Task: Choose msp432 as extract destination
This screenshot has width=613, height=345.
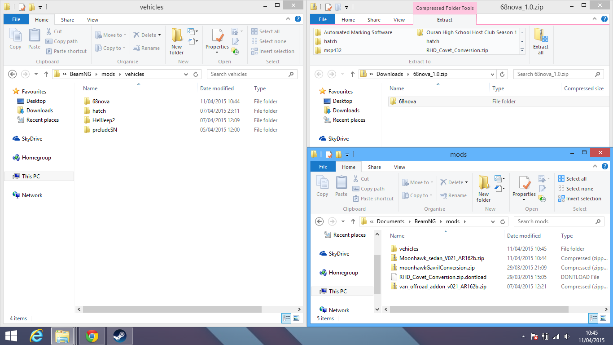Action: coord(333,50)
